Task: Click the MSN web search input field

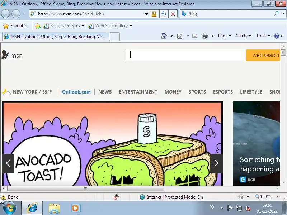Action: (186, 55)
